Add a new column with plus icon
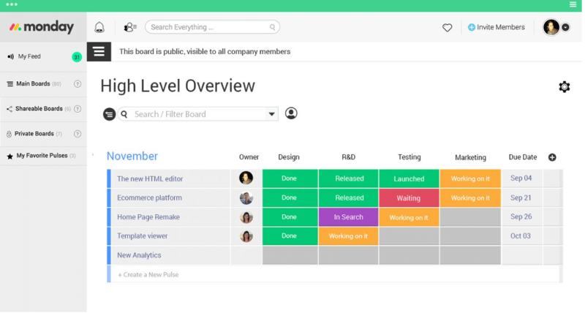The height and width of the screenshot is (313, 585). [552, 157]
